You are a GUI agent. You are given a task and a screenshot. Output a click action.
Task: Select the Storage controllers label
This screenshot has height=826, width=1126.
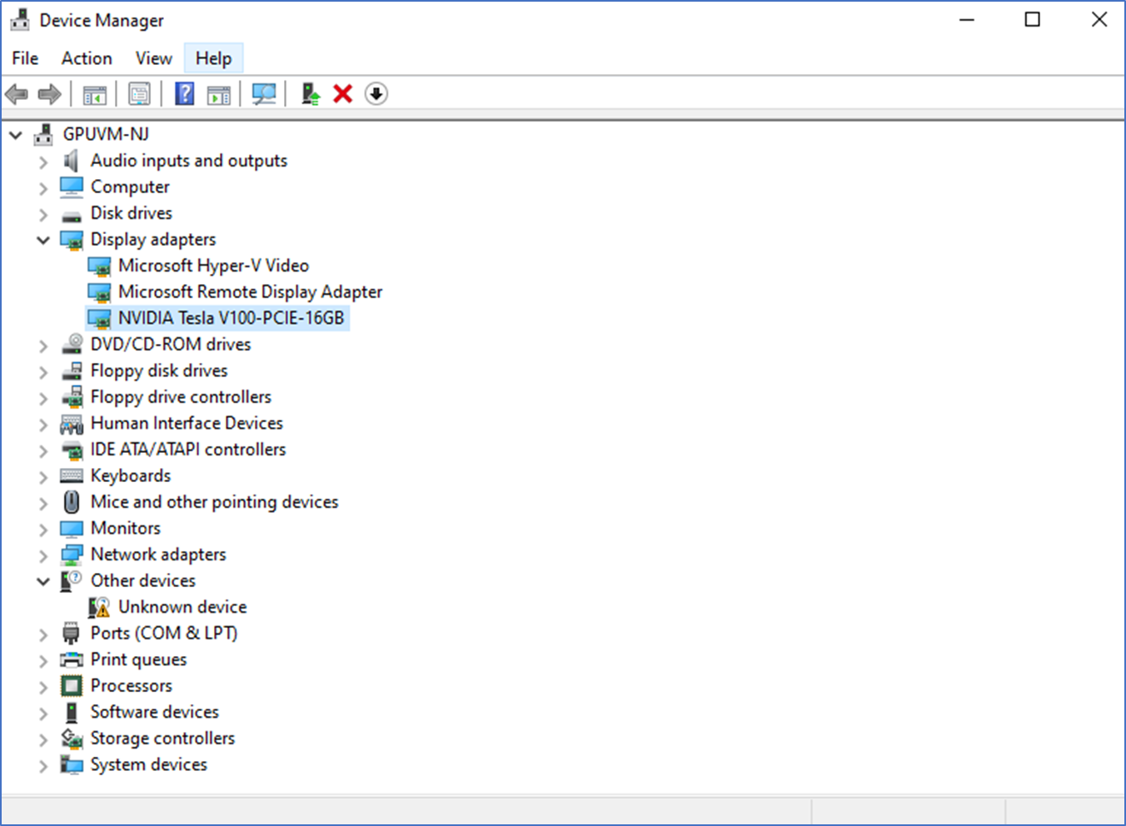pos(162,739)
